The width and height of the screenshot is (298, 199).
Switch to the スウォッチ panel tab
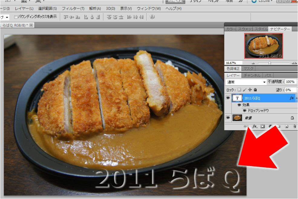[x=244, y=29]
